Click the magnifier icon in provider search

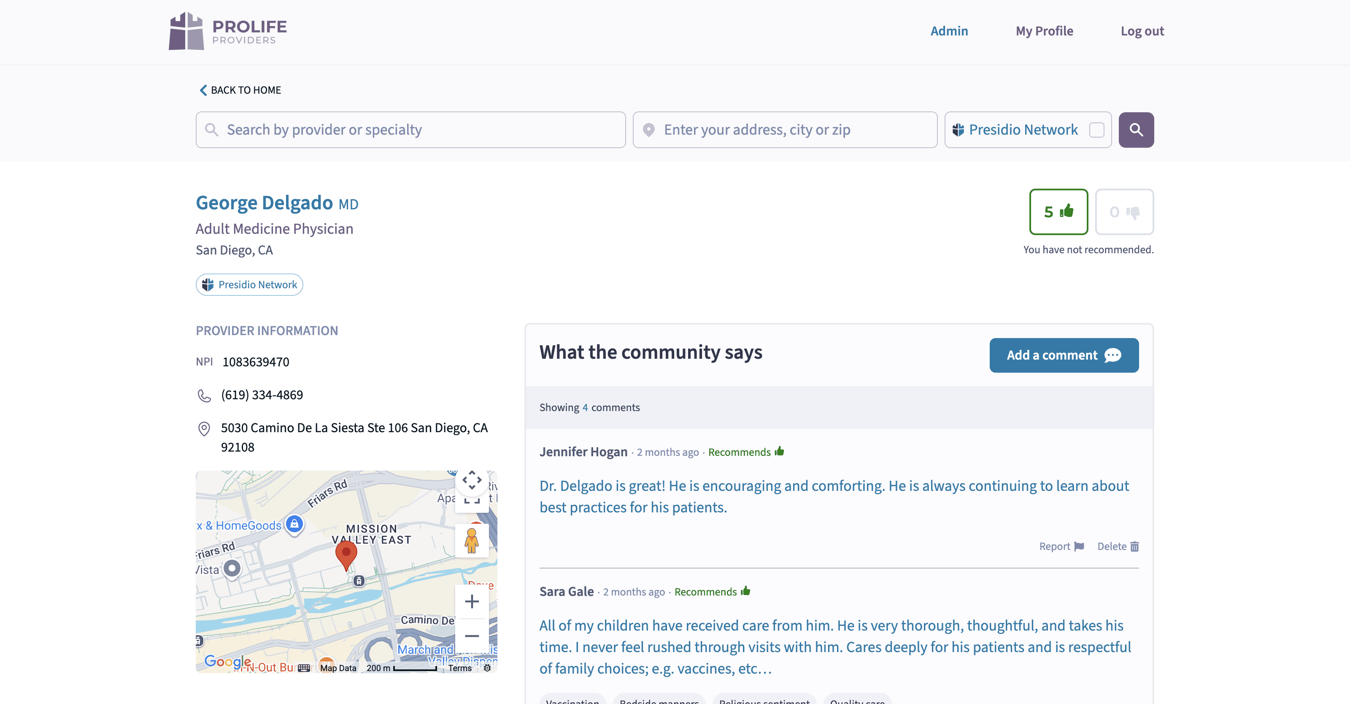click(211, 130)
